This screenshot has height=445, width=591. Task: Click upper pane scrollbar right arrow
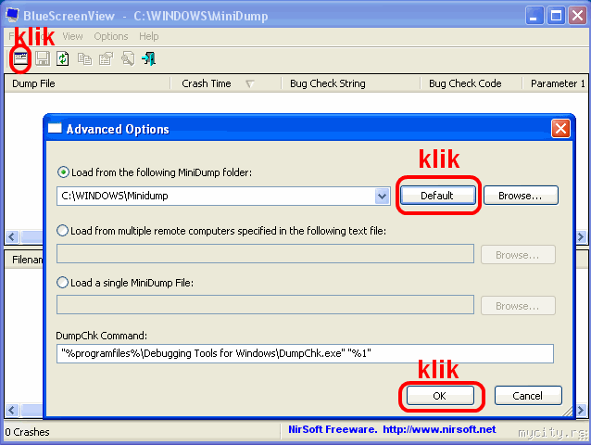coord(581,236)
